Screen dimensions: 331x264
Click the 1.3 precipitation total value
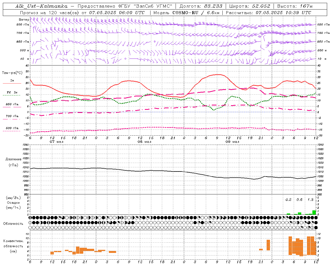pos(310,200)
